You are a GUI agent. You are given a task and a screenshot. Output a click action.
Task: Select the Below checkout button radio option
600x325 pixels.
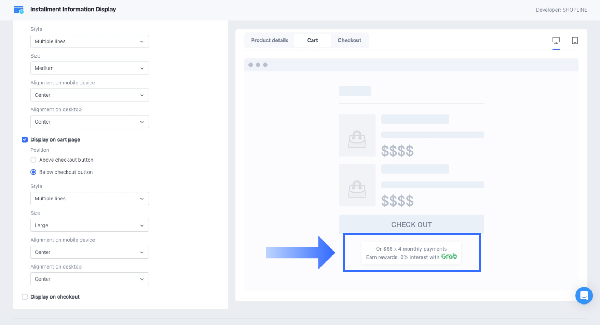[x=34, y=172]
